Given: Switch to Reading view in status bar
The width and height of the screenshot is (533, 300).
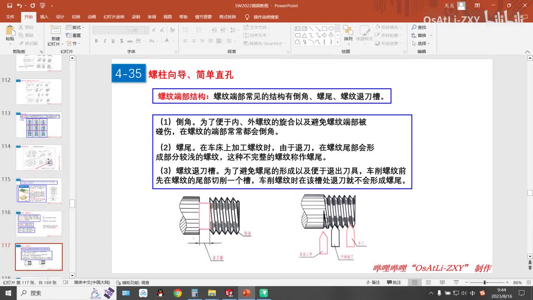Looking at the screenshot, I should [x=441, y=282].
